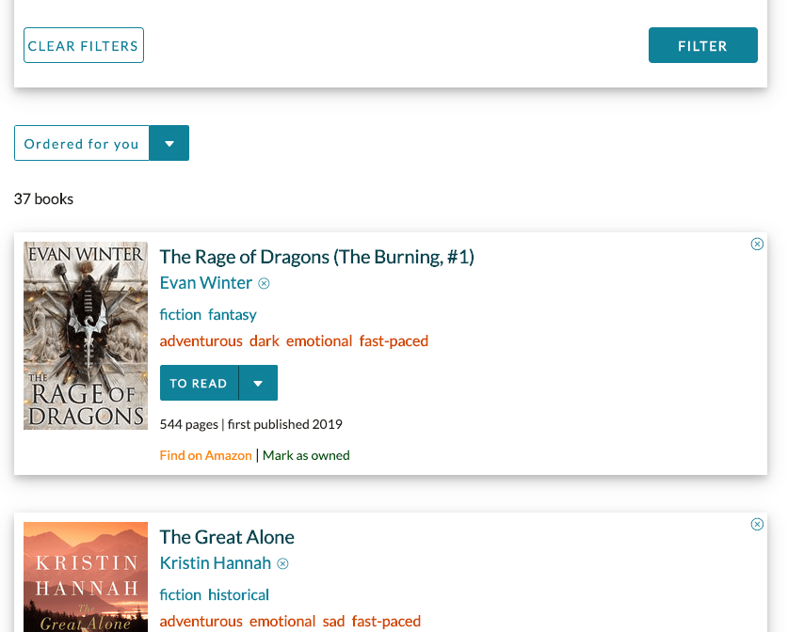Mark The Rage of Dragons as To Read
The height and width of the screenshot is (632, 788).
coord(199,383)
